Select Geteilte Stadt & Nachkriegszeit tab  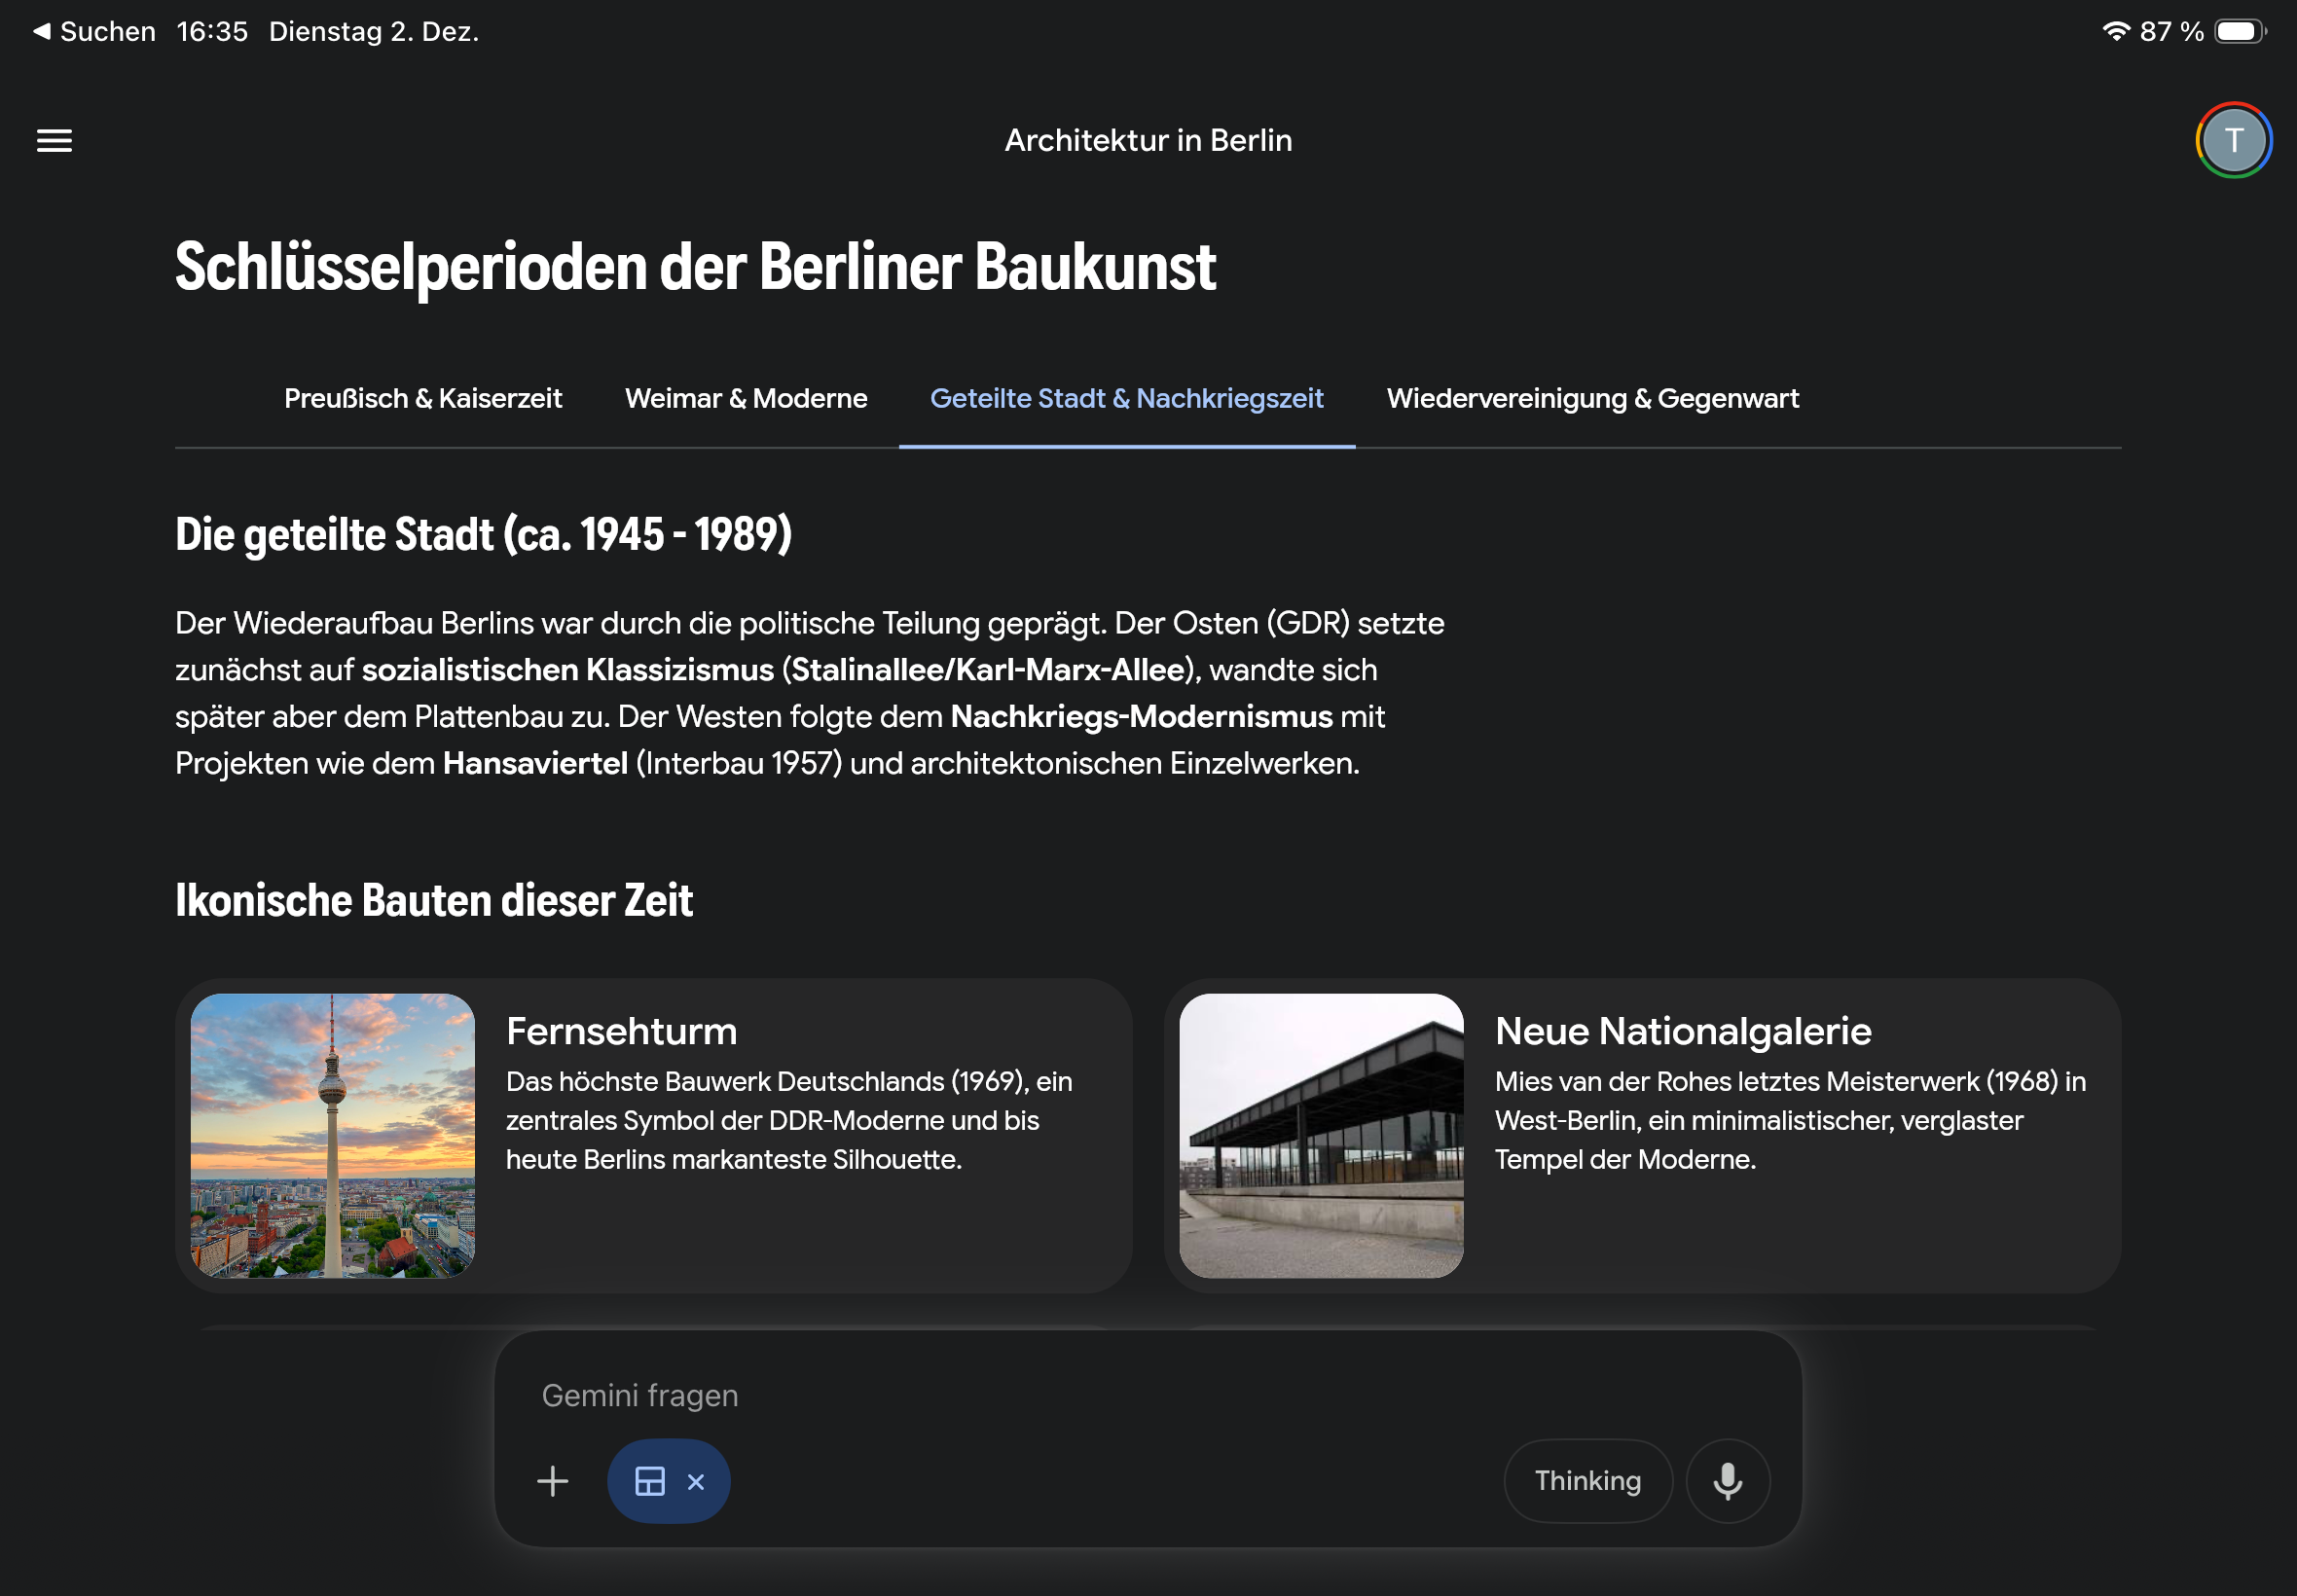1126,399
